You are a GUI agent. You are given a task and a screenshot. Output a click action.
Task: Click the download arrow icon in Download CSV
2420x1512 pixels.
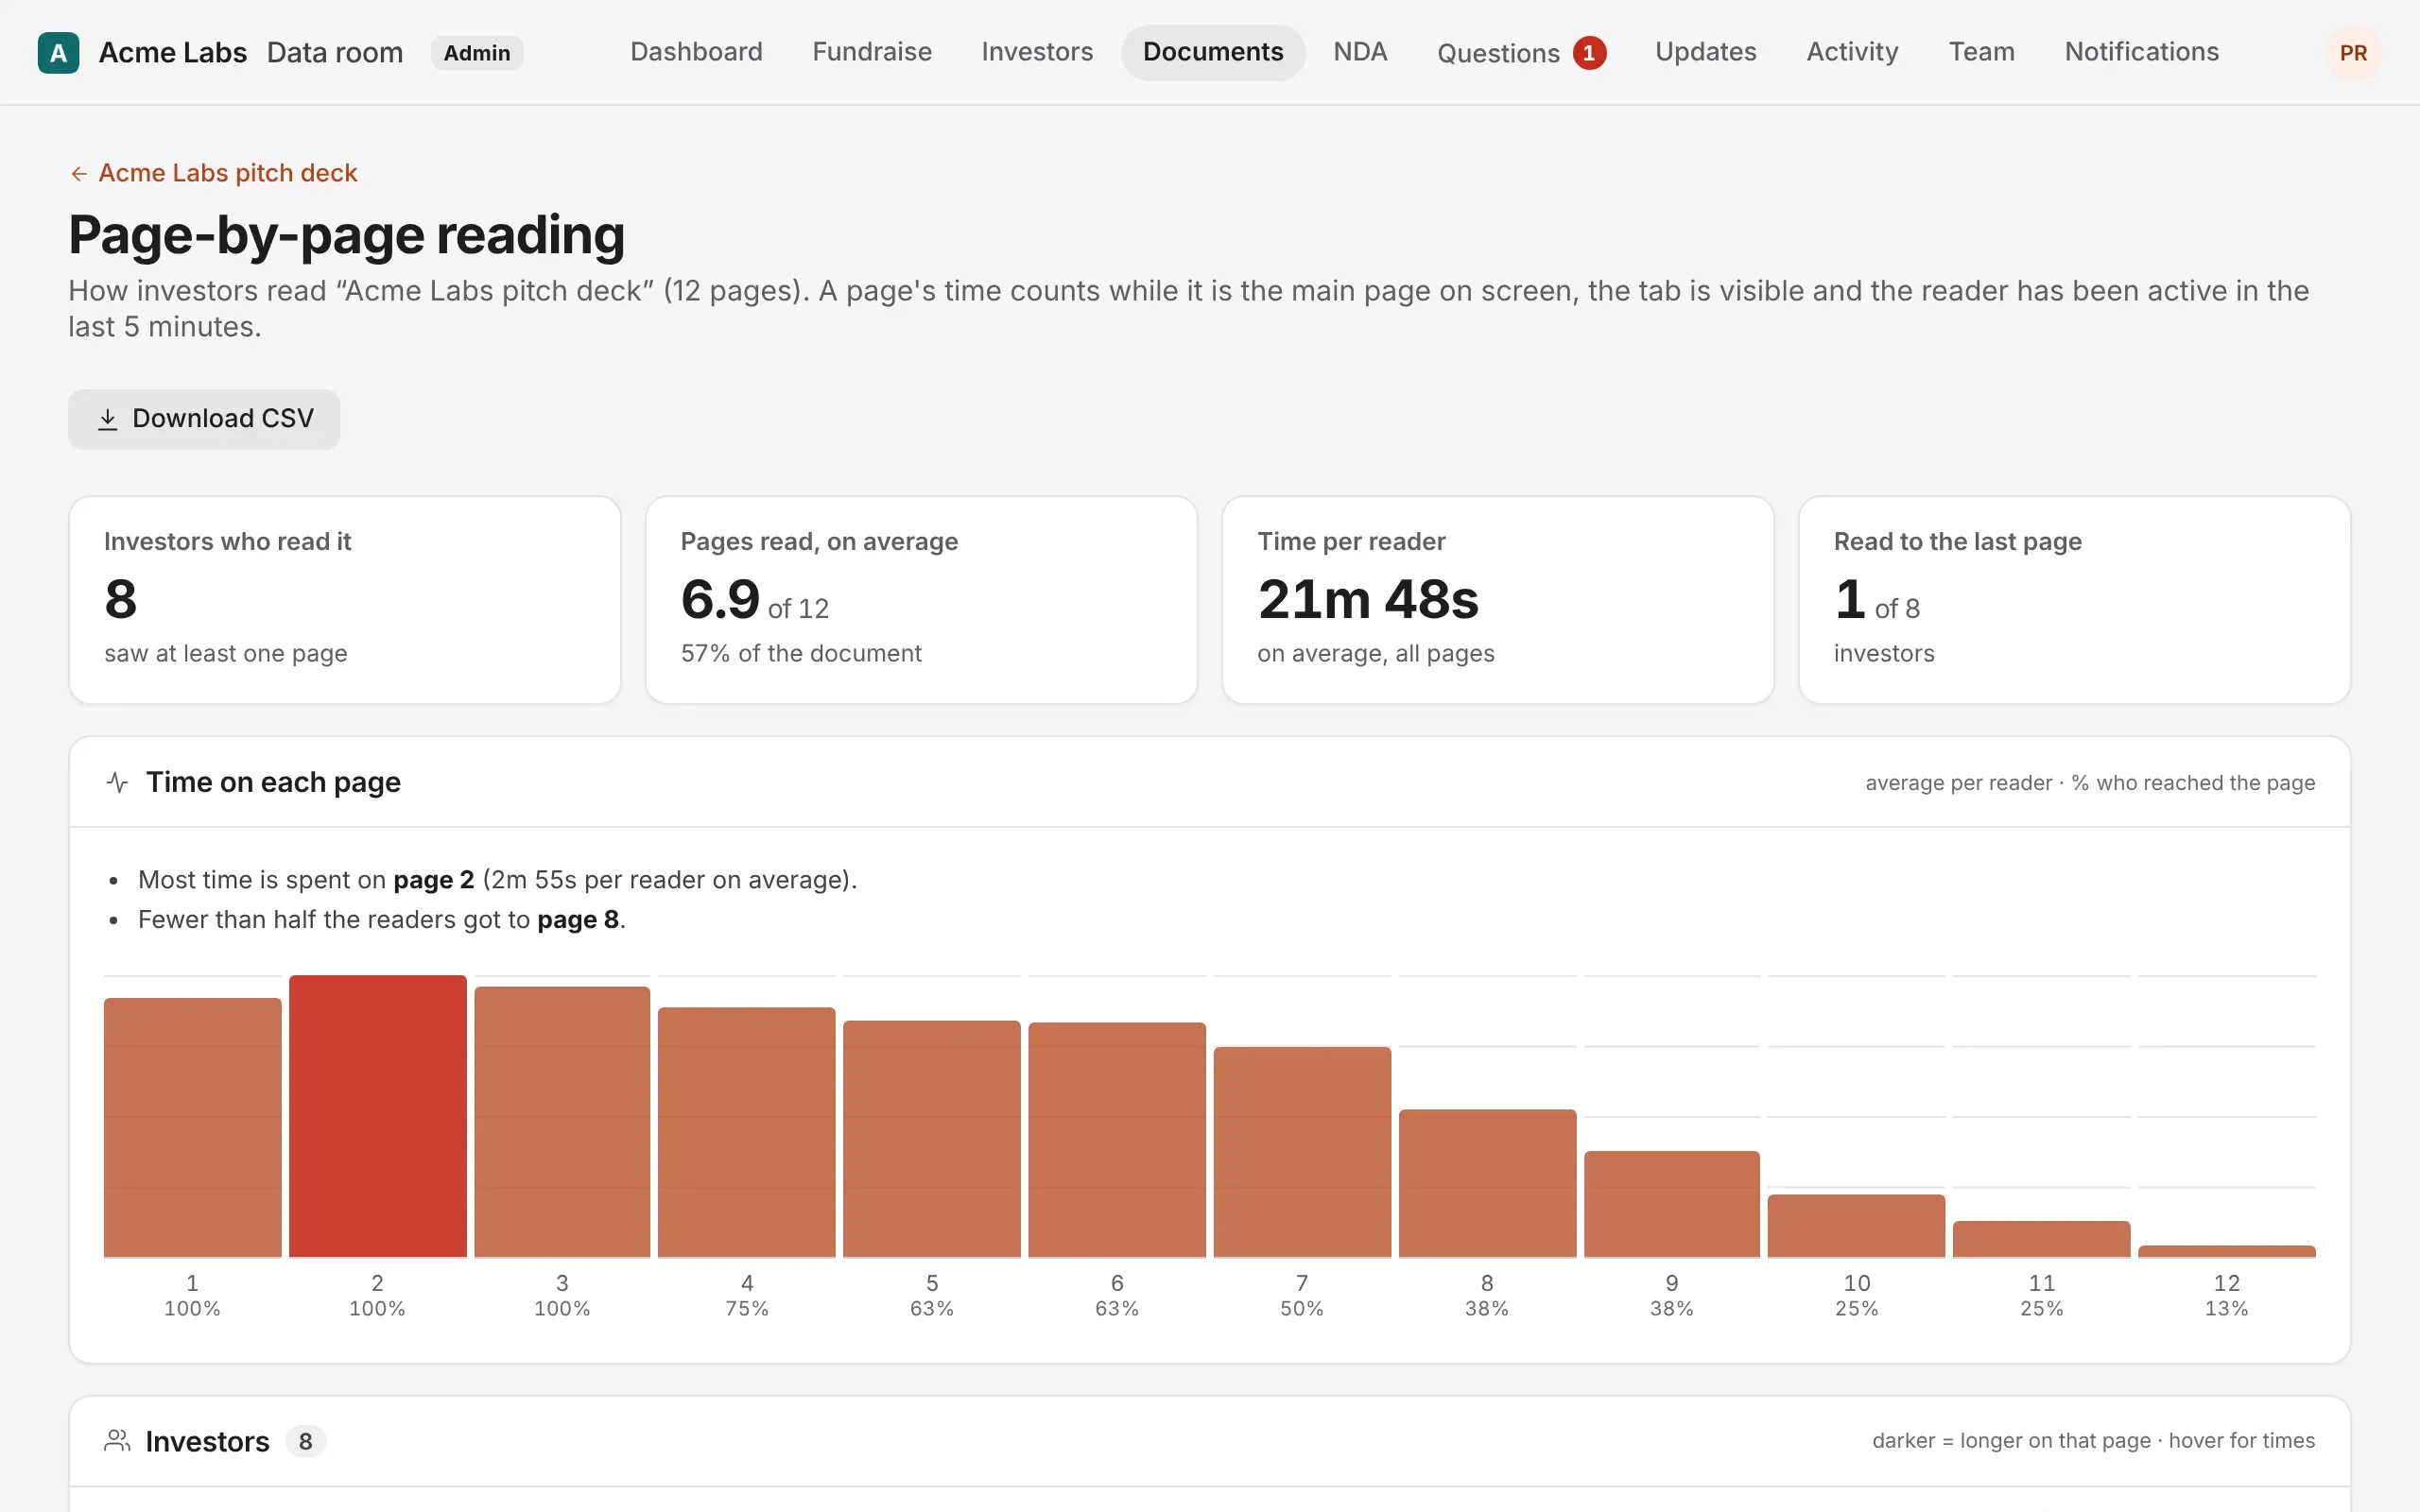click(108, 419)
